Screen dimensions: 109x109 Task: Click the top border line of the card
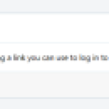pos(55,13)
